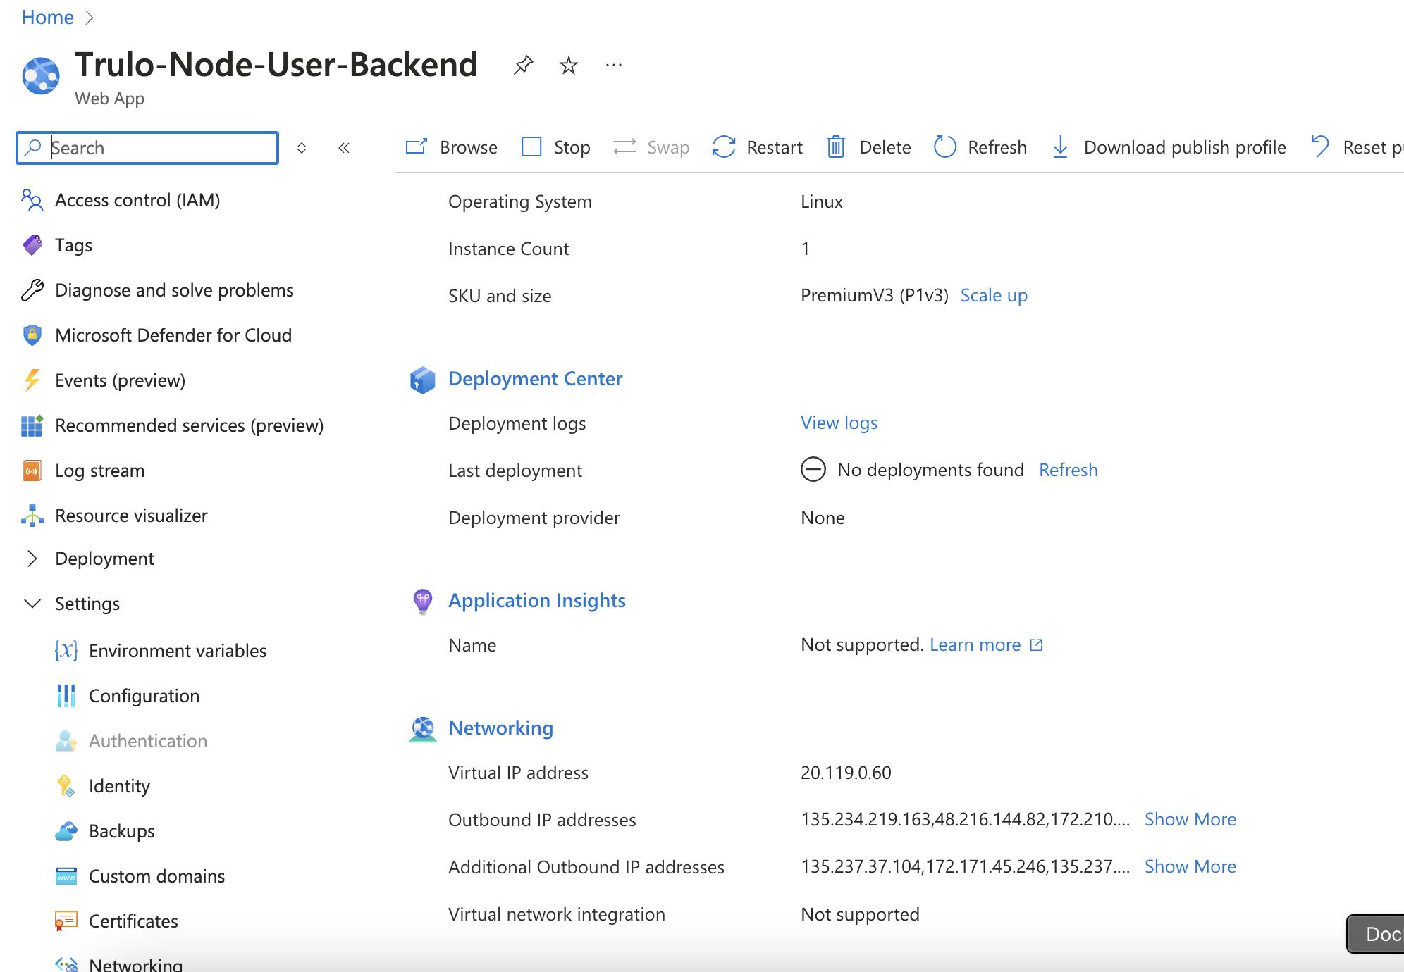The height and width of the screenshot is (972, 1404).
Task: Add web app to favorites star
Action: point(568,66)
